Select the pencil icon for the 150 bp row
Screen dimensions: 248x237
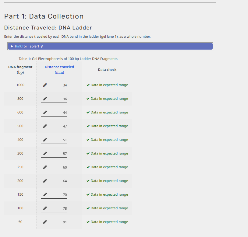pos(45,194)
